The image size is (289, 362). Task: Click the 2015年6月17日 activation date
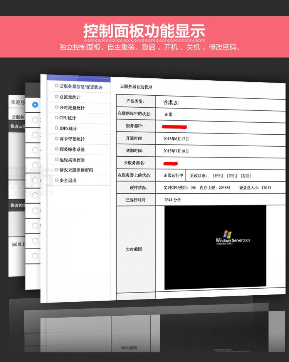click(x=176, y=139)
